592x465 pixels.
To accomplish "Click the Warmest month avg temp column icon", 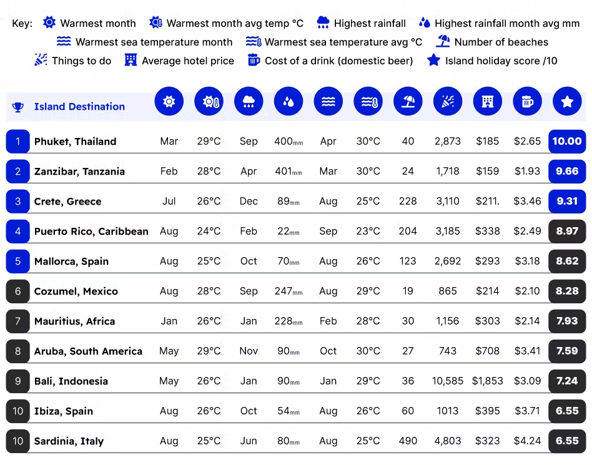I will [x=209, y=102].
